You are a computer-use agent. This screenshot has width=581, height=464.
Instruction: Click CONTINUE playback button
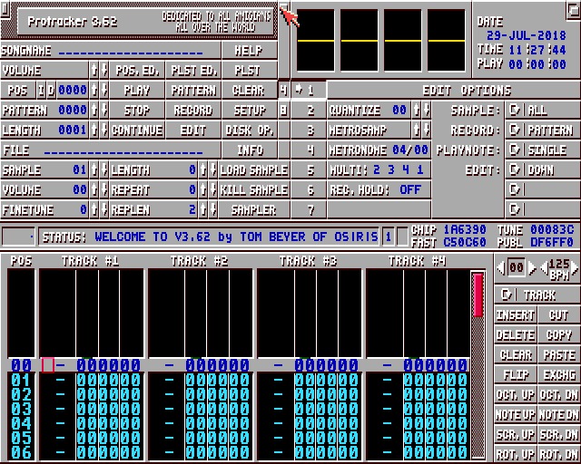[x=137, y=130]
